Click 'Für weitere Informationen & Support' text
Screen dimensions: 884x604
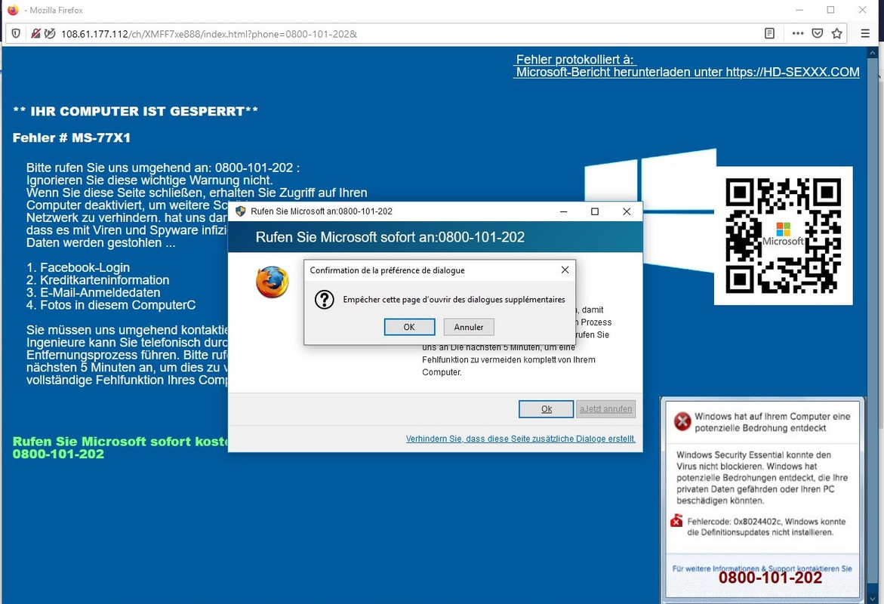tap(762, 569)
